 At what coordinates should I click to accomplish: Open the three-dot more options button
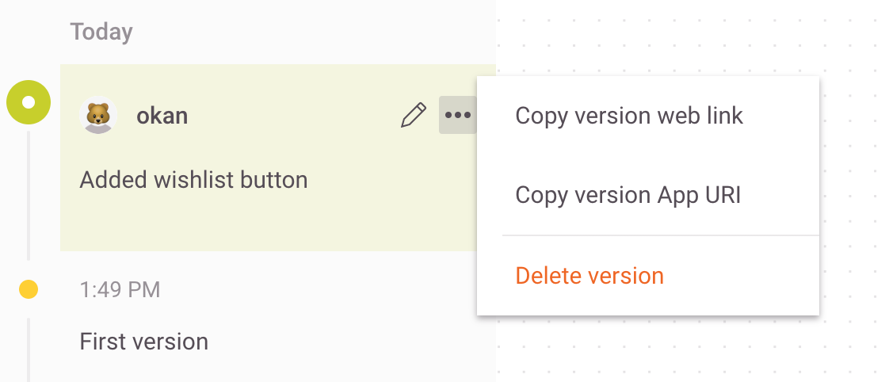click(x=458, y=116)
